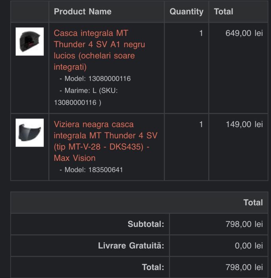Click the Subtotal label
271x278 pixels.
click(x=146, y=224)
